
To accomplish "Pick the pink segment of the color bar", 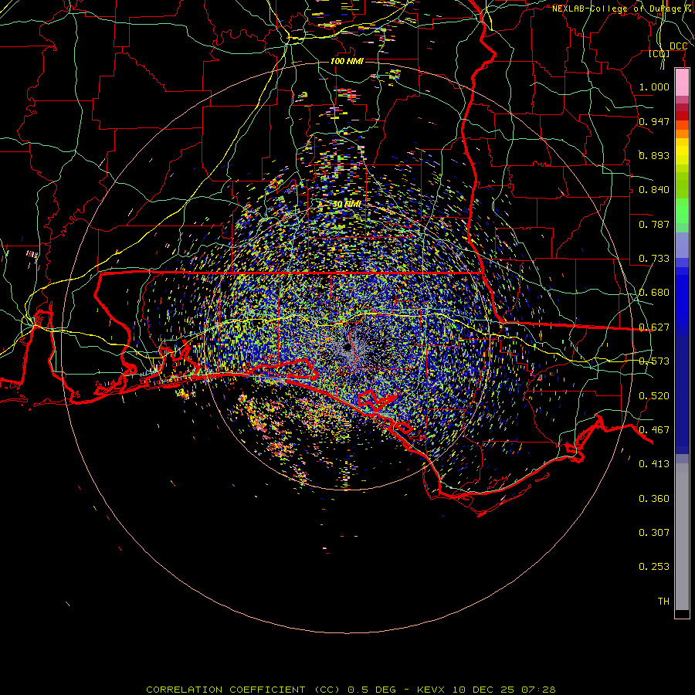I will point(682,83).
